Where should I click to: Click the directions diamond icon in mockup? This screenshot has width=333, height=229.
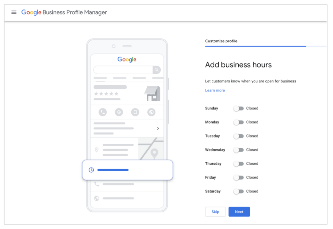[x=119, y=112]
